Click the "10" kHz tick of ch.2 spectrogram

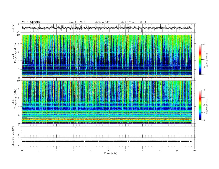[x=19, y=81]
